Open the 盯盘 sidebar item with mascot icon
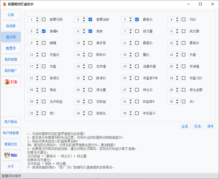Viewport: 219px width, 179px height. click(11, 82)
